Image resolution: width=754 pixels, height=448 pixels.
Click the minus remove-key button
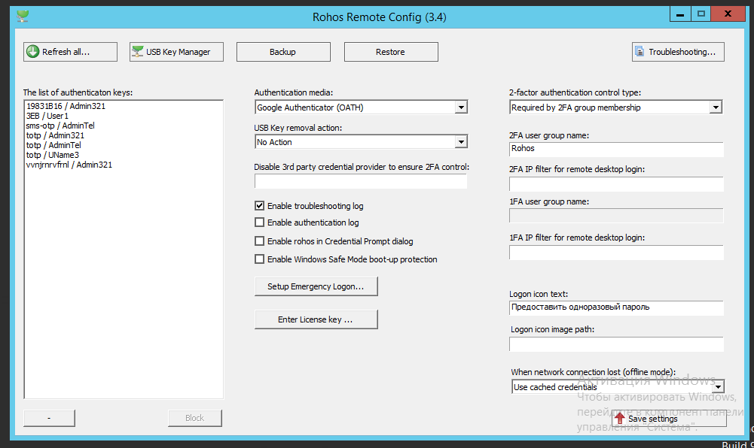[x=49, y=418]
